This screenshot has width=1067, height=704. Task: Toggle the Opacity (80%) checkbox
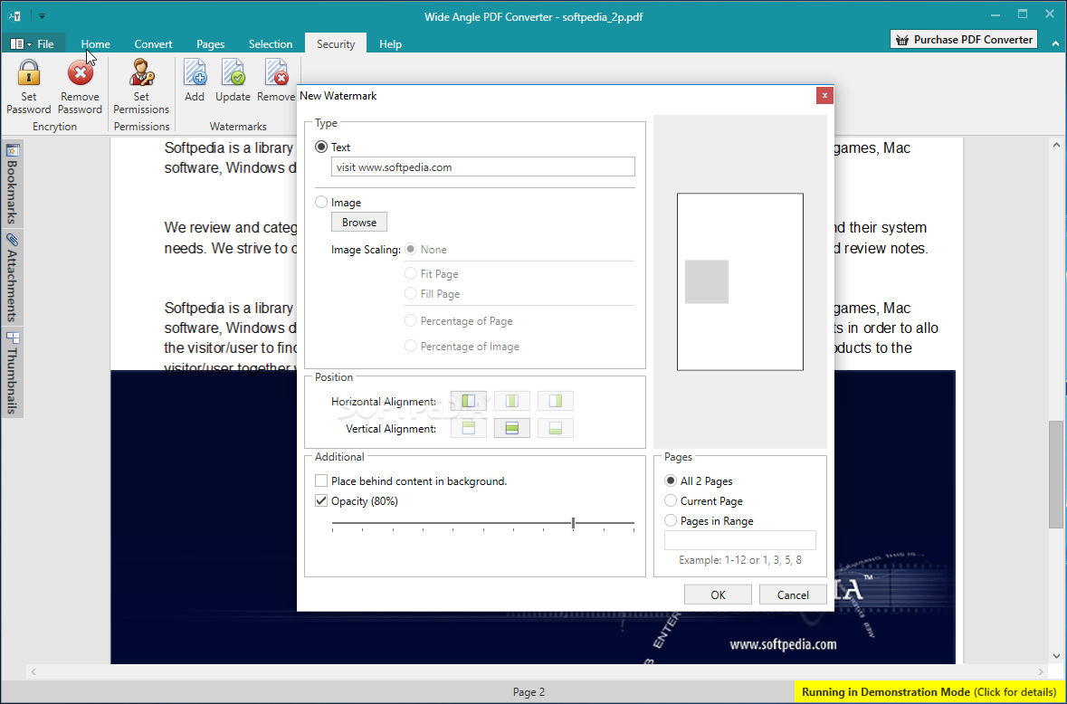321,500
